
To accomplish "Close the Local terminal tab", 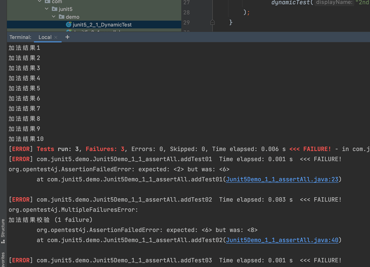I will click(56, 37).
